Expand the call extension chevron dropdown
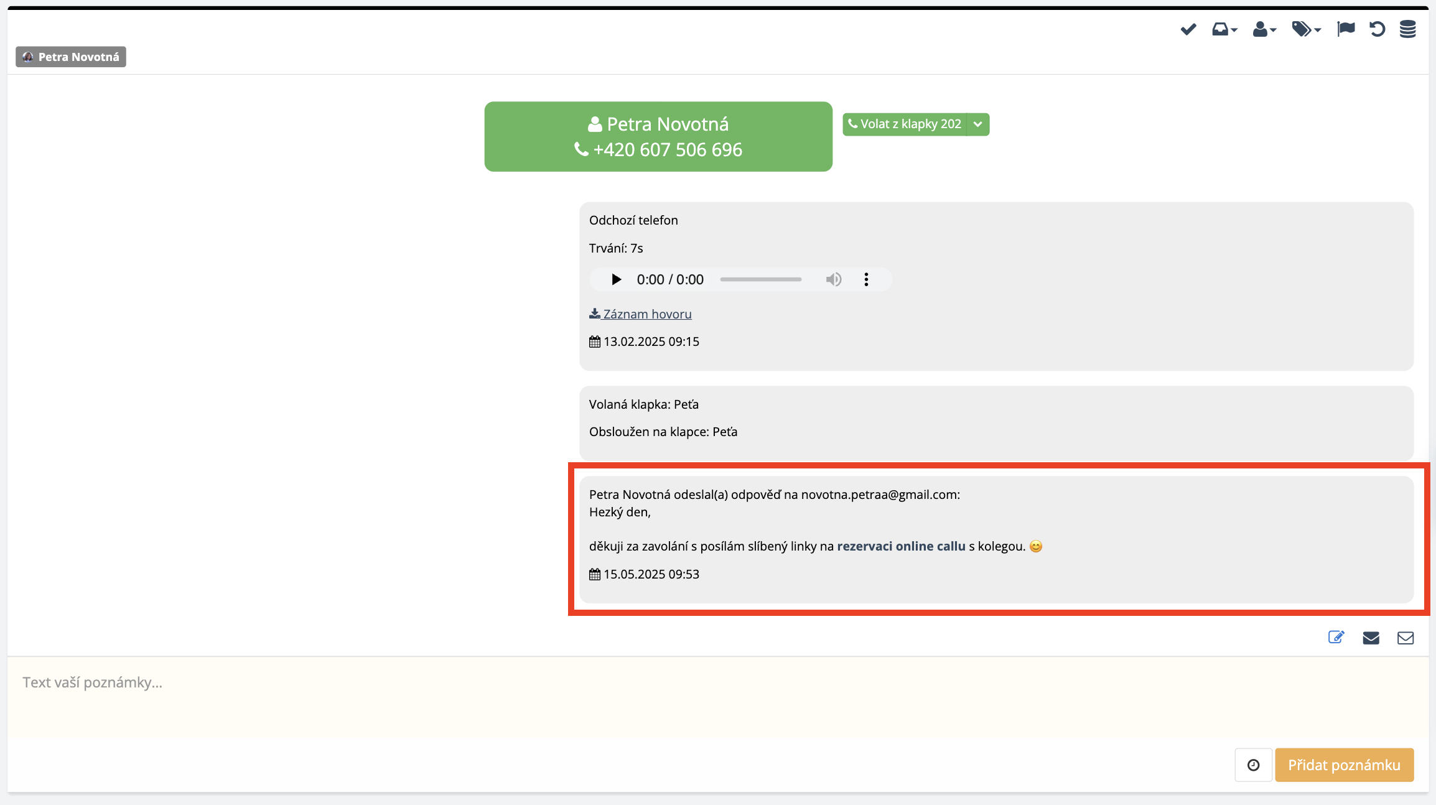The height and width of the screenshot is (805, 1436). point(978,124)
